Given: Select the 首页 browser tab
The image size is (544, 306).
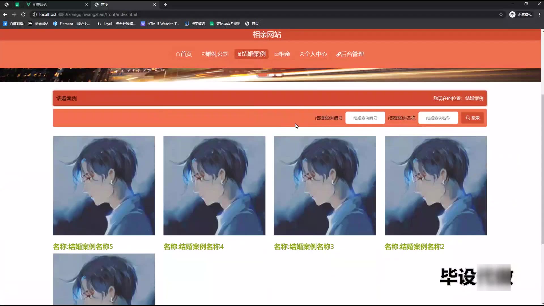Looking at the screenshot, I should click(x=125, y=5).
